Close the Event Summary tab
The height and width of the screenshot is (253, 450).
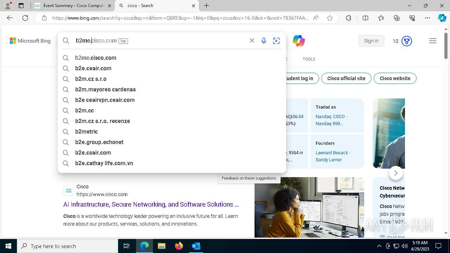(x=109, y=6)
